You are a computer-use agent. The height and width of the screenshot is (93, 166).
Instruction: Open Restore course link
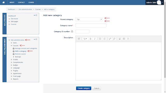20,54
